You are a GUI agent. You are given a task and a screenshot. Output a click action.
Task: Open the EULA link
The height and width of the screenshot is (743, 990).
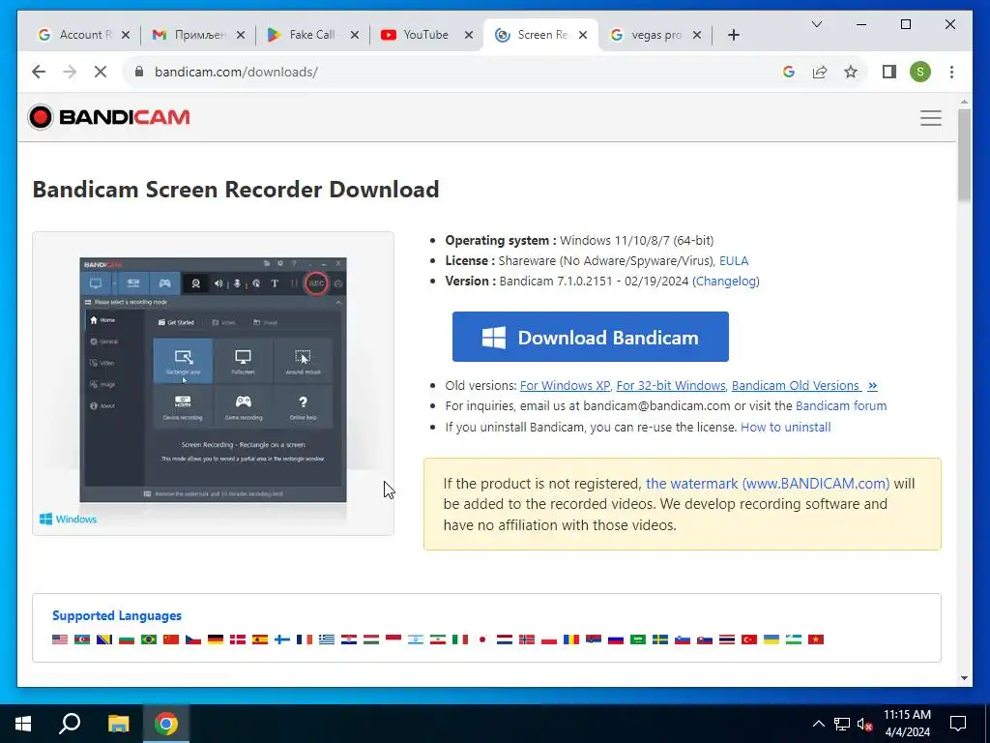[734, 260]
